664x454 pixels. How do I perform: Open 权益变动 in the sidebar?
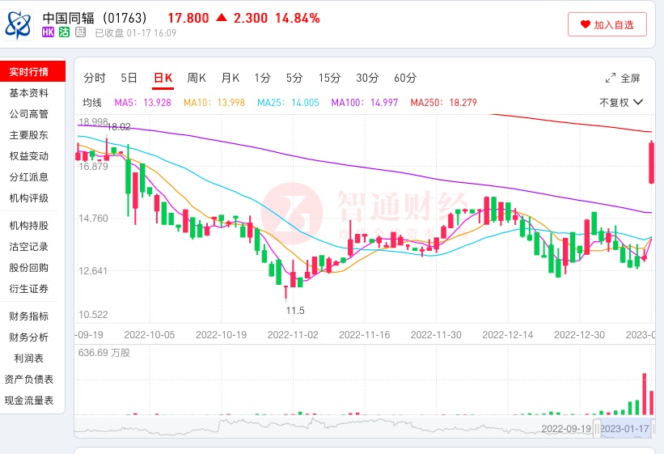coord(29,156)
